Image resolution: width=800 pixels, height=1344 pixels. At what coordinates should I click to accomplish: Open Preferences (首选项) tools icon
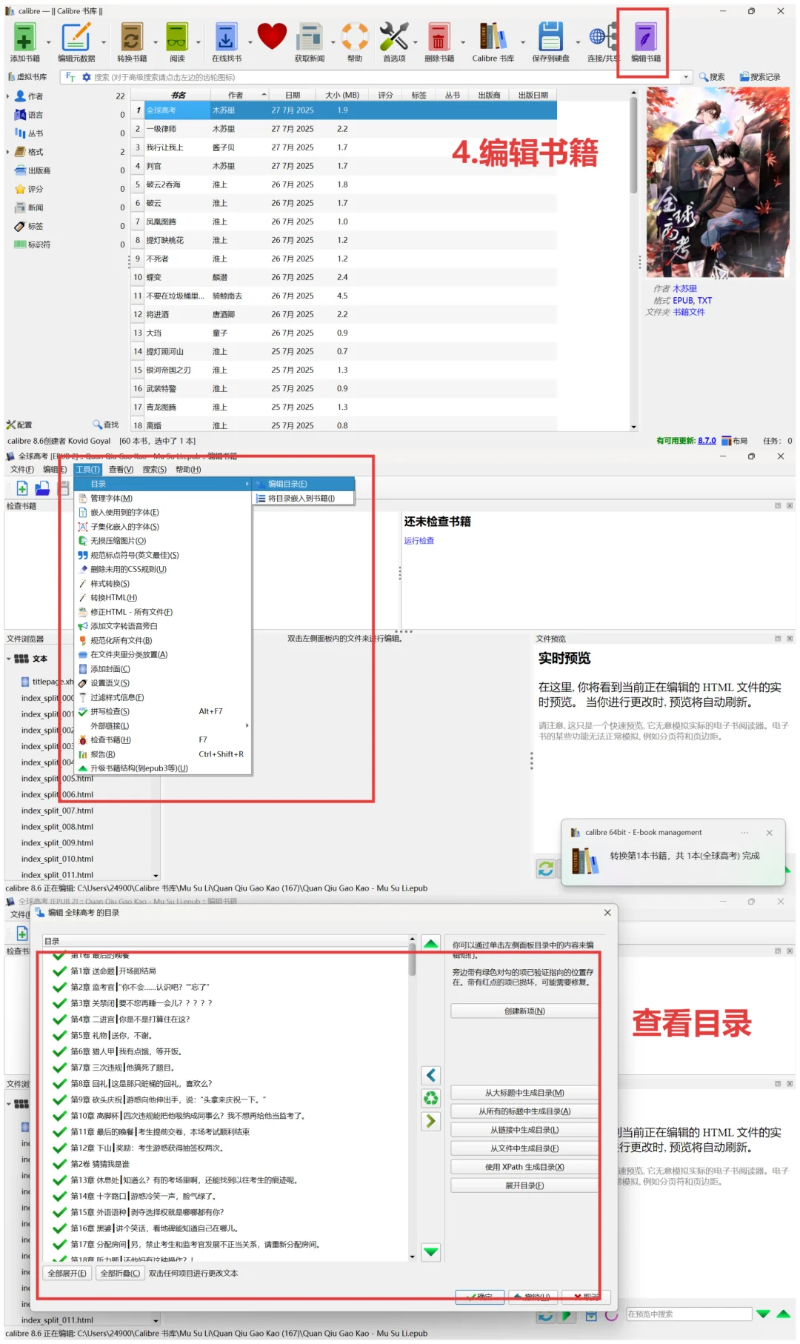(394, 37)
